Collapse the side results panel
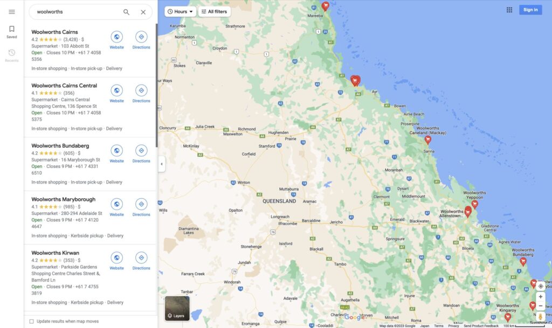Viewport: 552px width, 328px height. pyautogui.click(x=162, y=164)
